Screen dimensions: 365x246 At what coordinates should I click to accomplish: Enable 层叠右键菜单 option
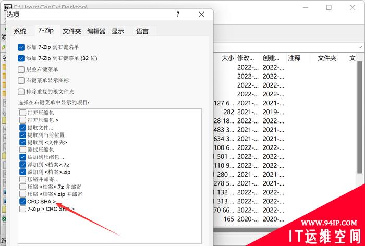point(21,70)
